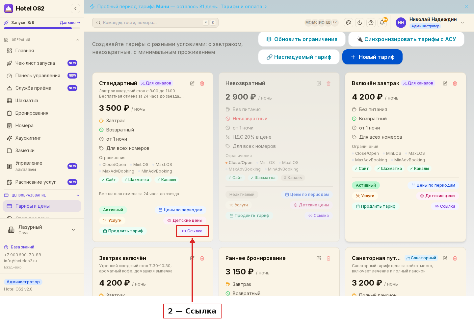Screen dimensions: 474x326
Task: Select Тарифы и цены in sidebar
Action: point(42,206)
